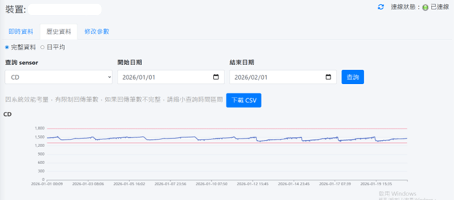
Task: Open the calendar picker for 開始日期
Action: tap(216, 77)
